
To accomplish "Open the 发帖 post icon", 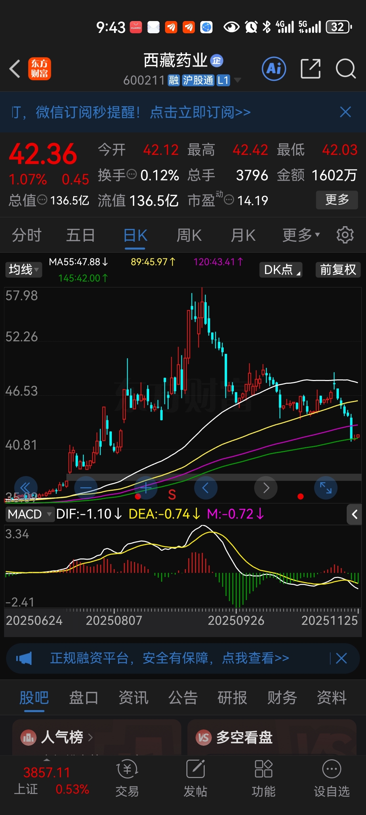I will click(x=196, y=779).
